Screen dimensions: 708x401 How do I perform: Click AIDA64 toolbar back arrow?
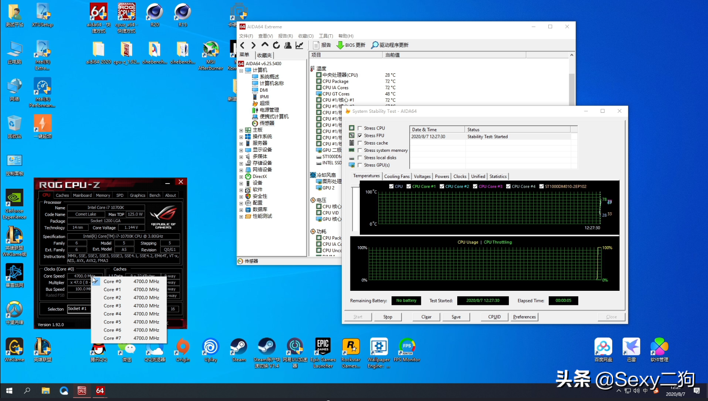tap(243, 45)
